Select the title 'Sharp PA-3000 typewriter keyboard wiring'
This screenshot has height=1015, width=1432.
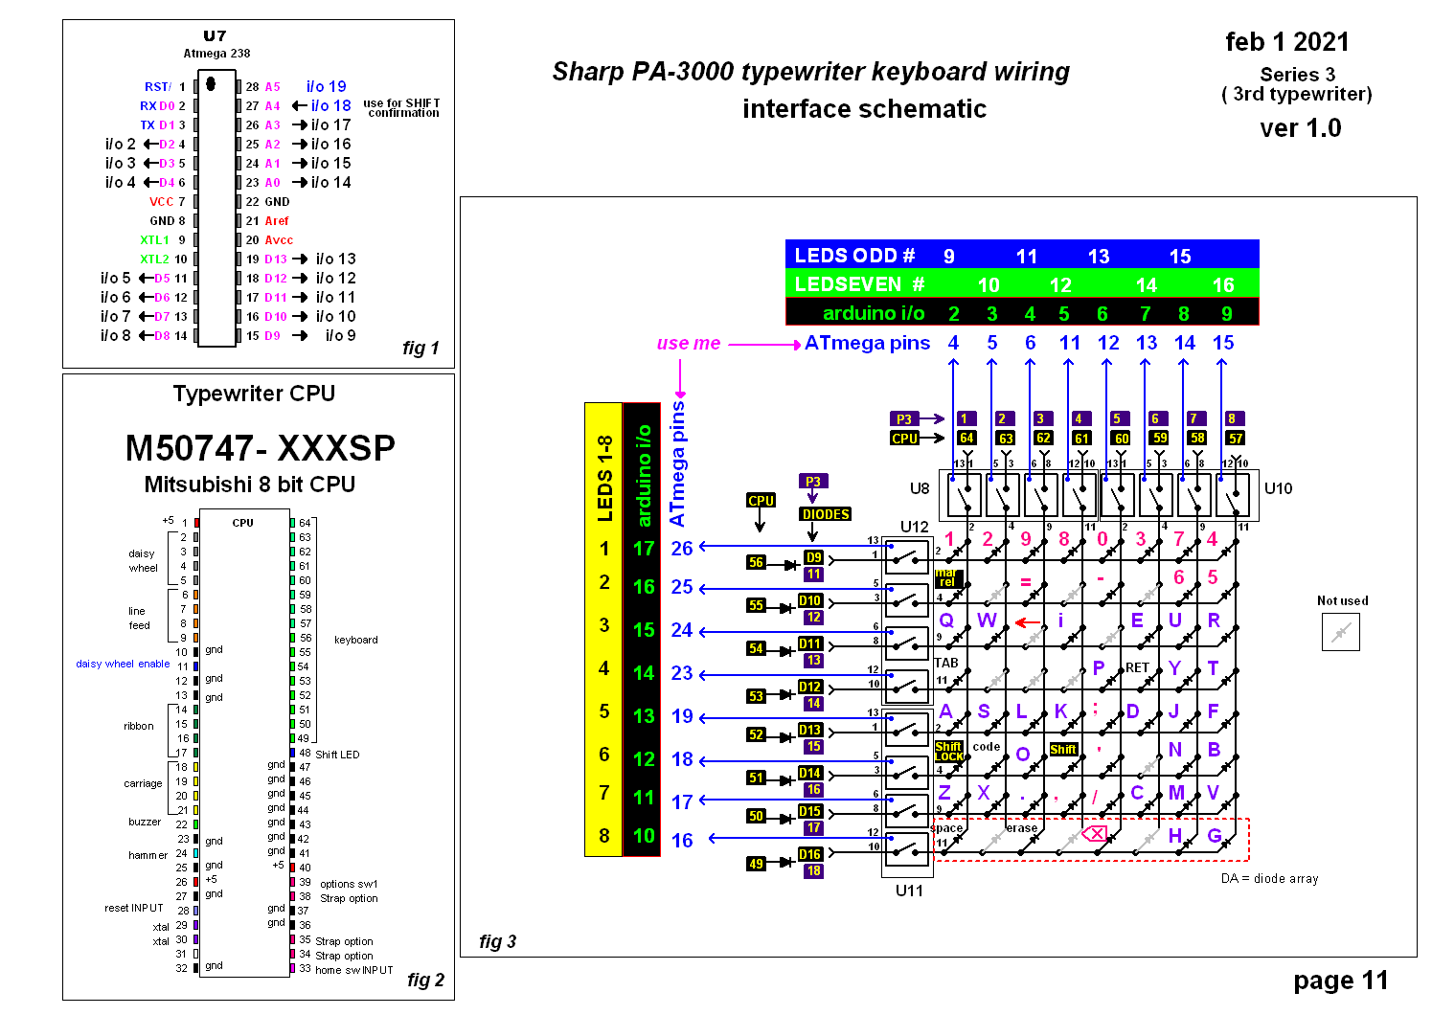(810, 72)
